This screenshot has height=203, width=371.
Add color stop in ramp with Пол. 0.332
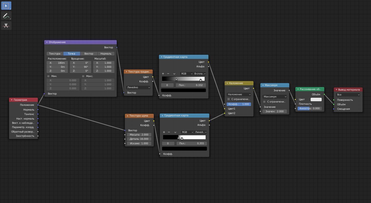click(163, 73)
